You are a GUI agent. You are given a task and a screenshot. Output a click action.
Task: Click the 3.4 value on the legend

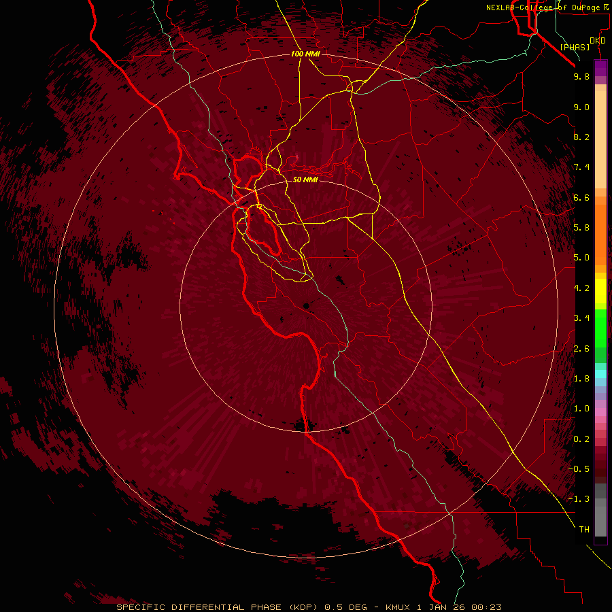(x=581, y=318)
